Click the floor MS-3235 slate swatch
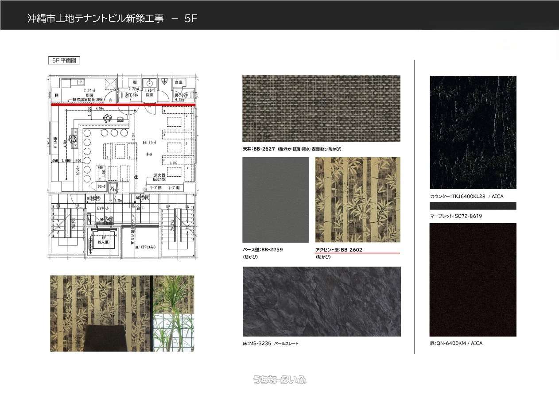Screen dimensions: 559x395 click(x=321, y=302)
